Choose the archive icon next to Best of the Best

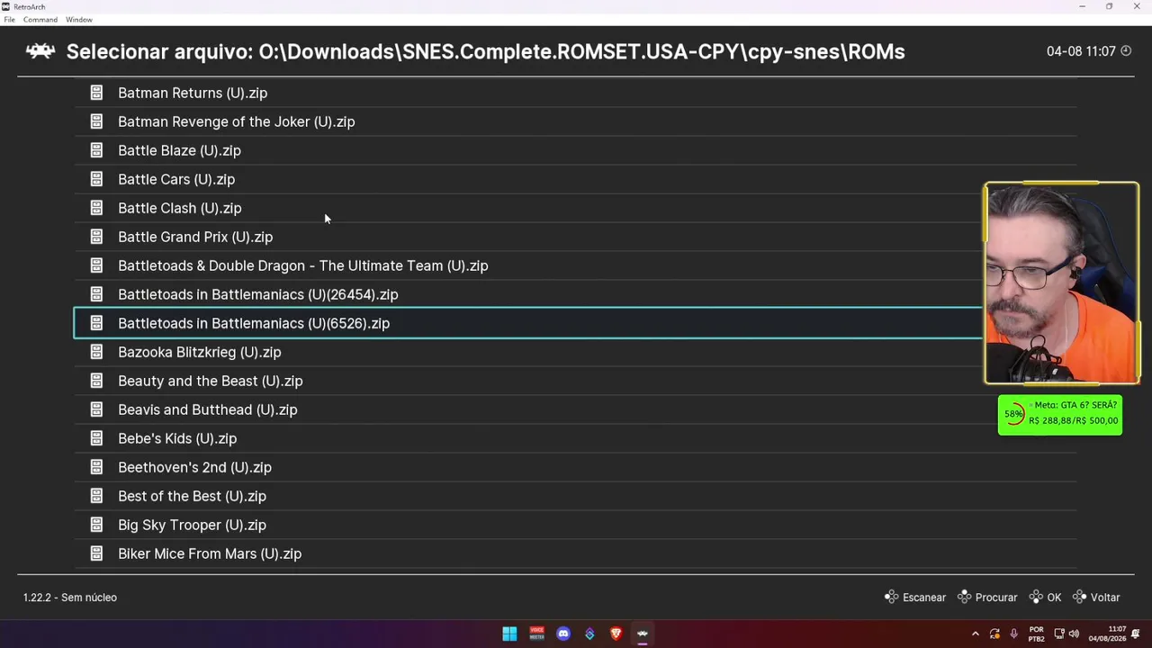pyautogui.click(x=96, y=496)
